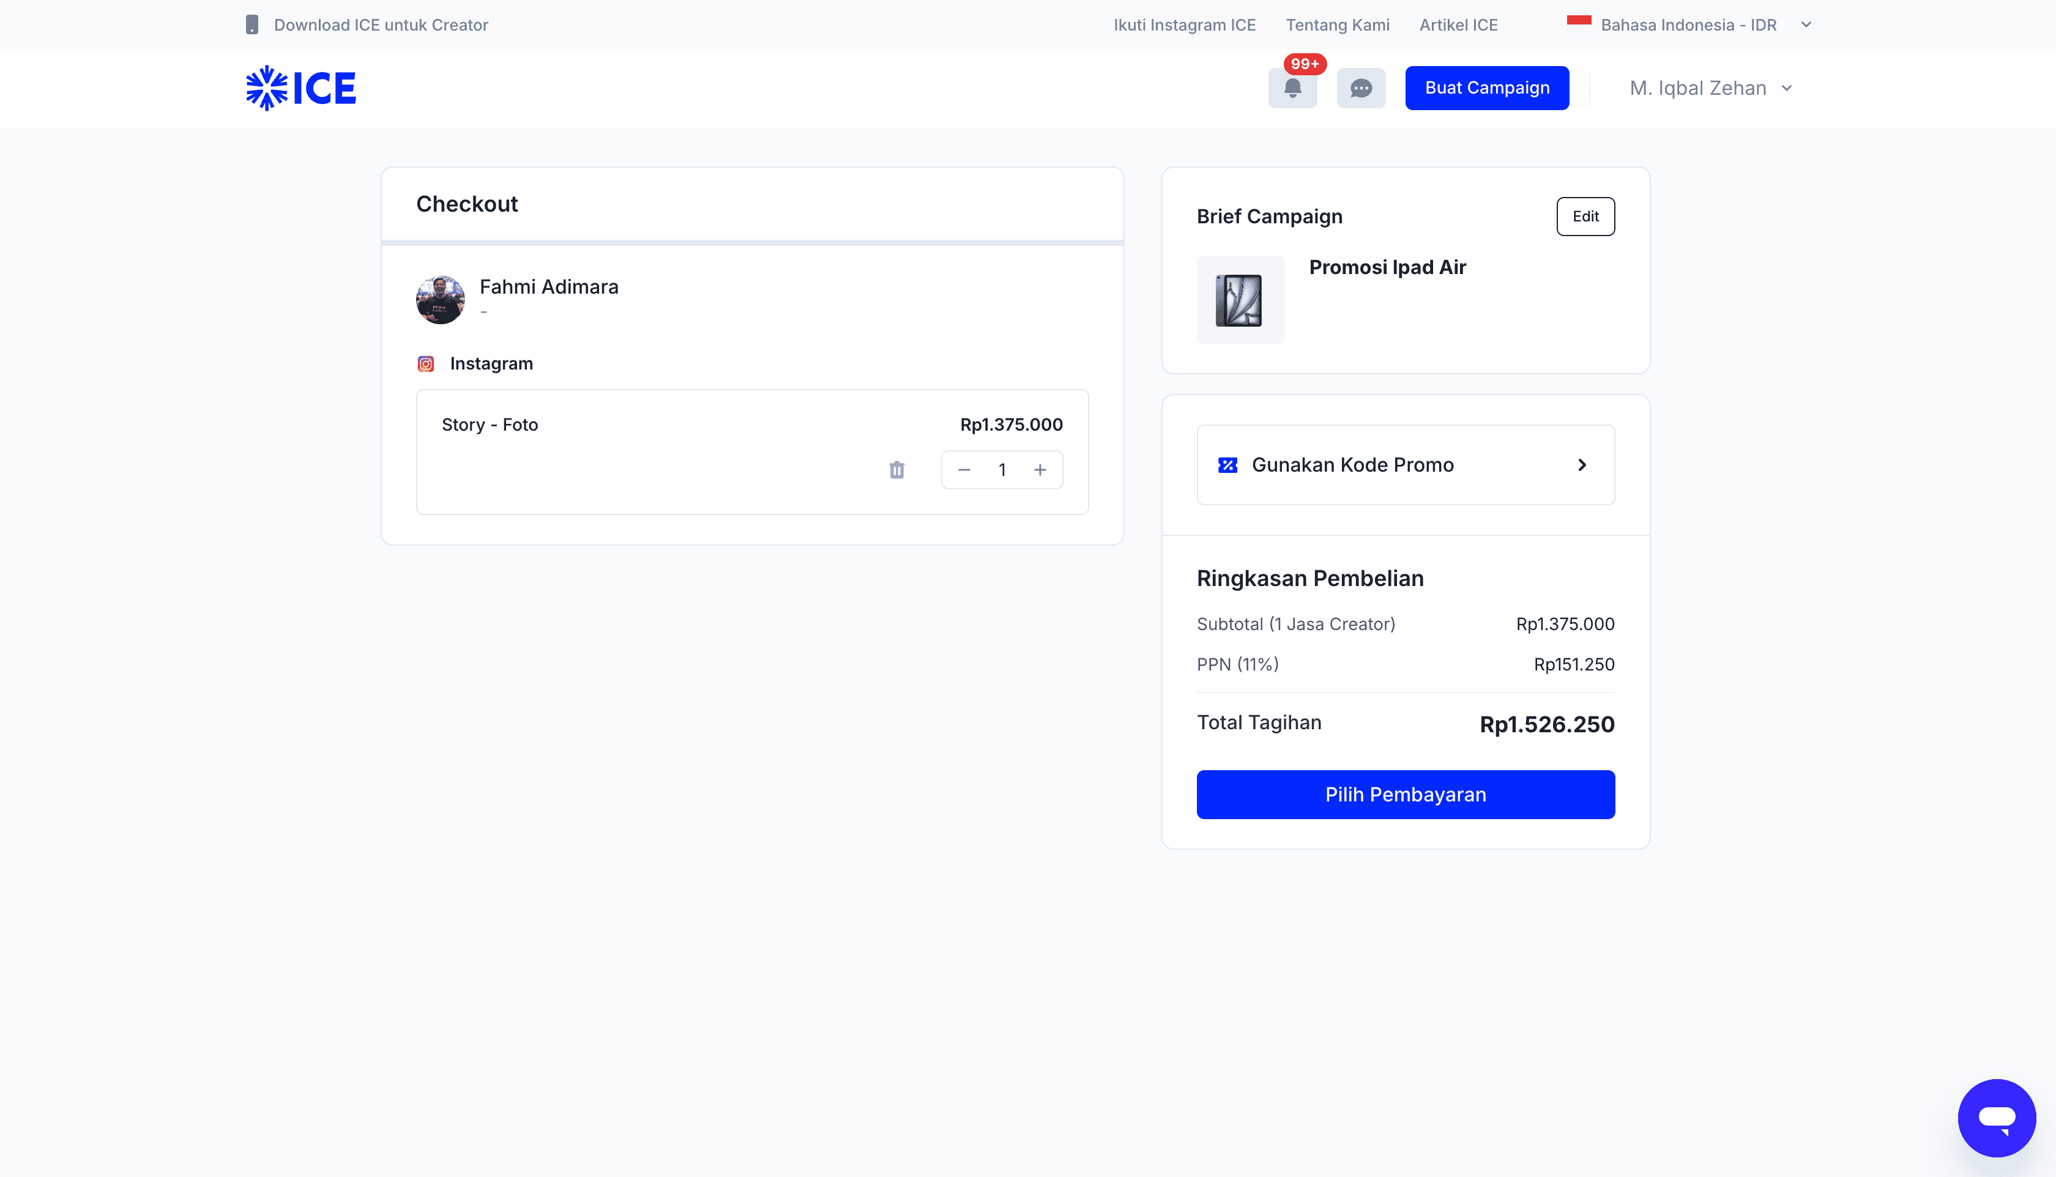Viewport: 2056px width, 1177px height.
Task: Click the iPad Air campaign thumbnail
Action: (x=1240, y=300)
